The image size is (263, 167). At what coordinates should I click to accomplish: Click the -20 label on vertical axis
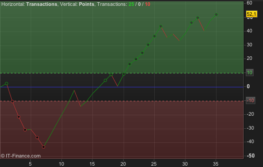point(250,114)
